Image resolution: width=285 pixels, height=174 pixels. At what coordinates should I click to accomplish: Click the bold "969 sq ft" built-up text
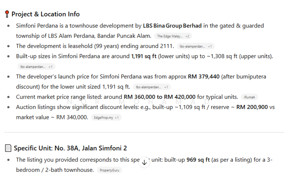[198, 160]
